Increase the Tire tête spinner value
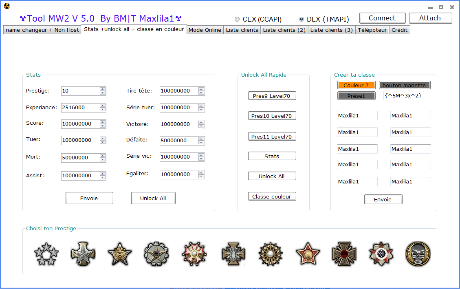460x289 pixels. (201, 89)
